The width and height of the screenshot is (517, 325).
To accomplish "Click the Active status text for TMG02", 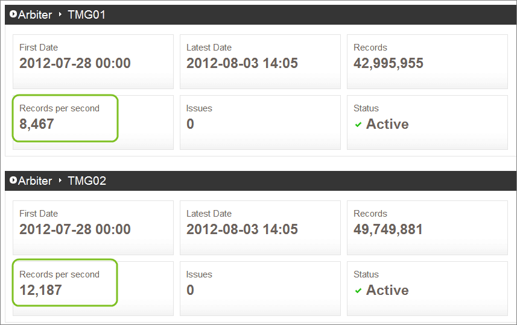I will 387,291.
